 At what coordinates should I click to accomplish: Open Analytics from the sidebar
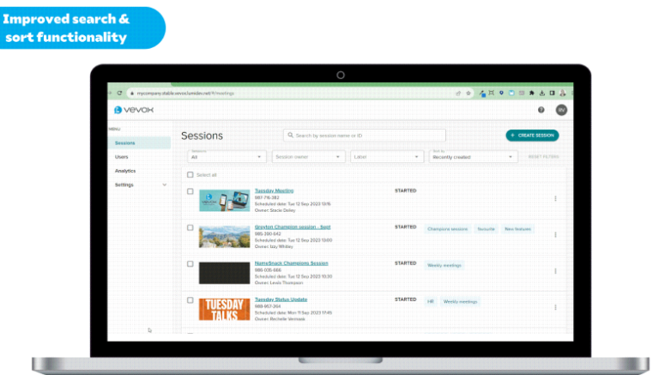(125, 171)
